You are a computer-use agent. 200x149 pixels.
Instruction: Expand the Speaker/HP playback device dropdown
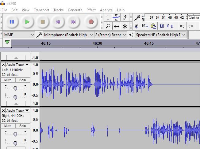click(161, 35)
